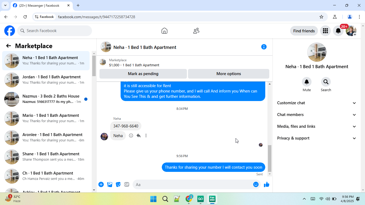Viewport: 365px width, 205px height.
Task: Open Aronlee 1 Bed 1 Bath conversation
Action: click(x=46, y=138)
